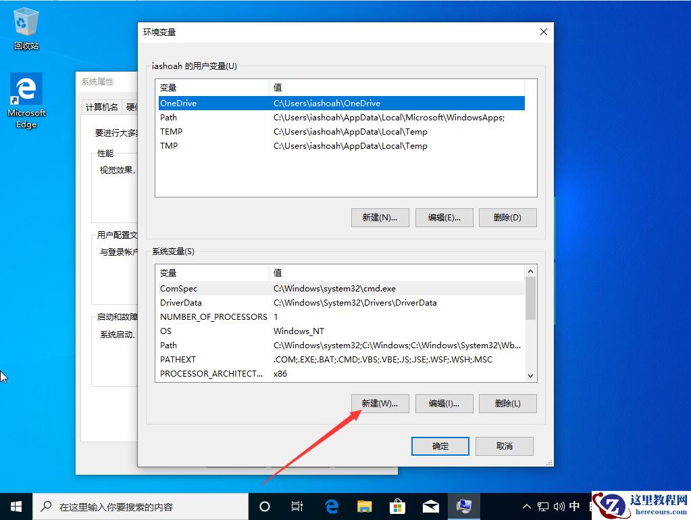The height and width of the screenshot is (520, 691).
Task: Open Microsoft Edge from the taskbar
Action: point(332,506)
